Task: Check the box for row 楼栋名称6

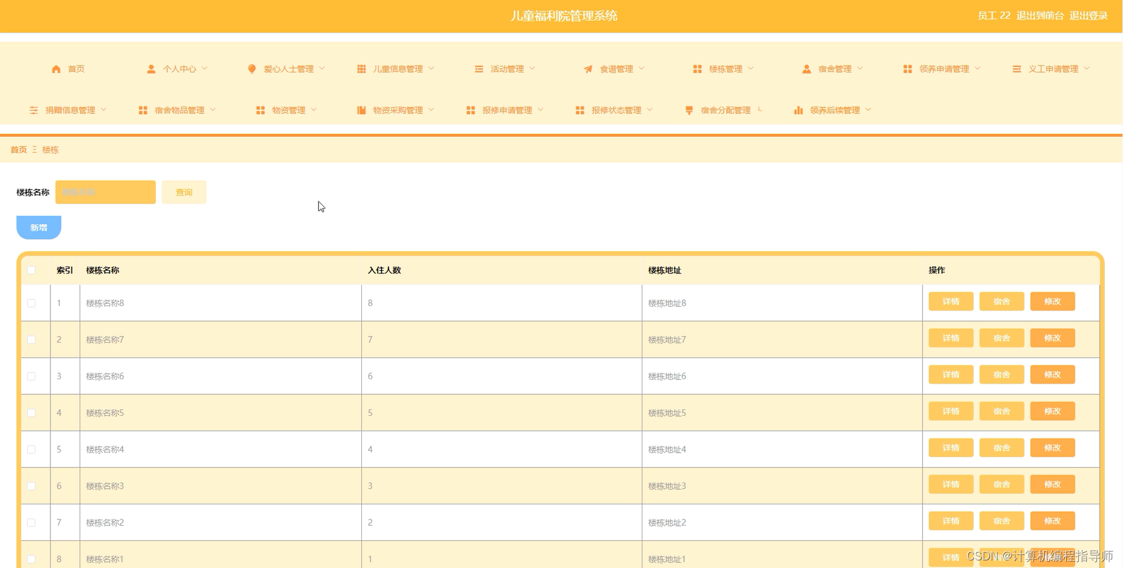Action: pyautogui.click(x=31, y=376)
